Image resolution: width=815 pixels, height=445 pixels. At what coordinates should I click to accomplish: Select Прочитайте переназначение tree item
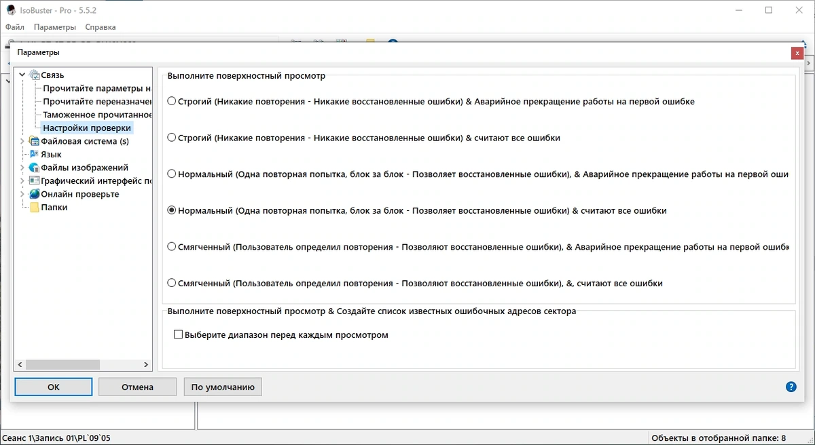click(x=97, y=102)
